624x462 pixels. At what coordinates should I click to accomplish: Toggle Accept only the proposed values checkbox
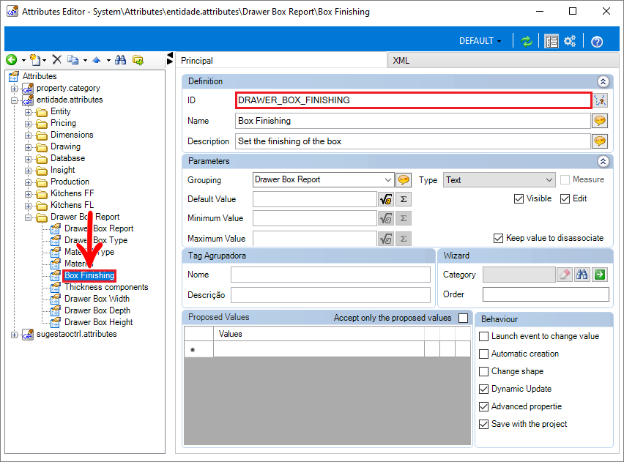(x=463, y=318)
